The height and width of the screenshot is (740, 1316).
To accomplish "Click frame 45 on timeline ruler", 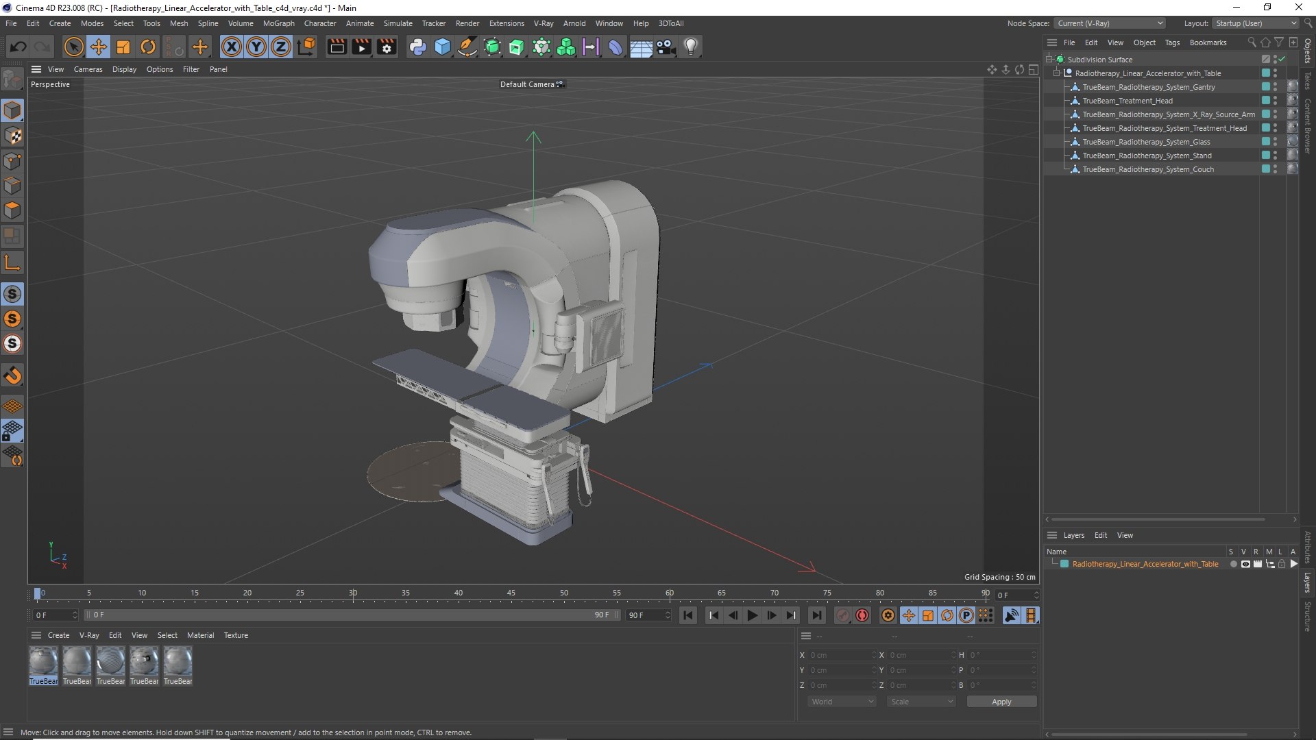I will click(x=511, y=595).
